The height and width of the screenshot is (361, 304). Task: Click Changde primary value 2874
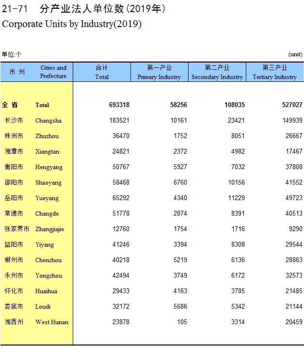click(x=180, y=213)
